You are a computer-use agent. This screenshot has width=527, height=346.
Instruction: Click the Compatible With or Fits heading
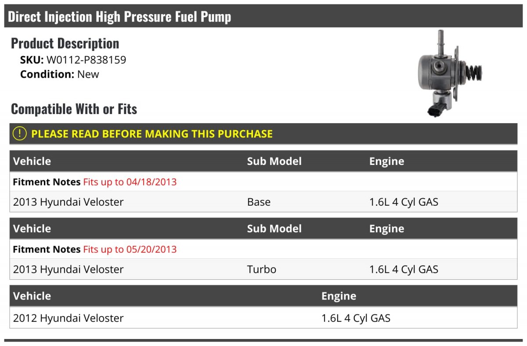tap(74, 109)
